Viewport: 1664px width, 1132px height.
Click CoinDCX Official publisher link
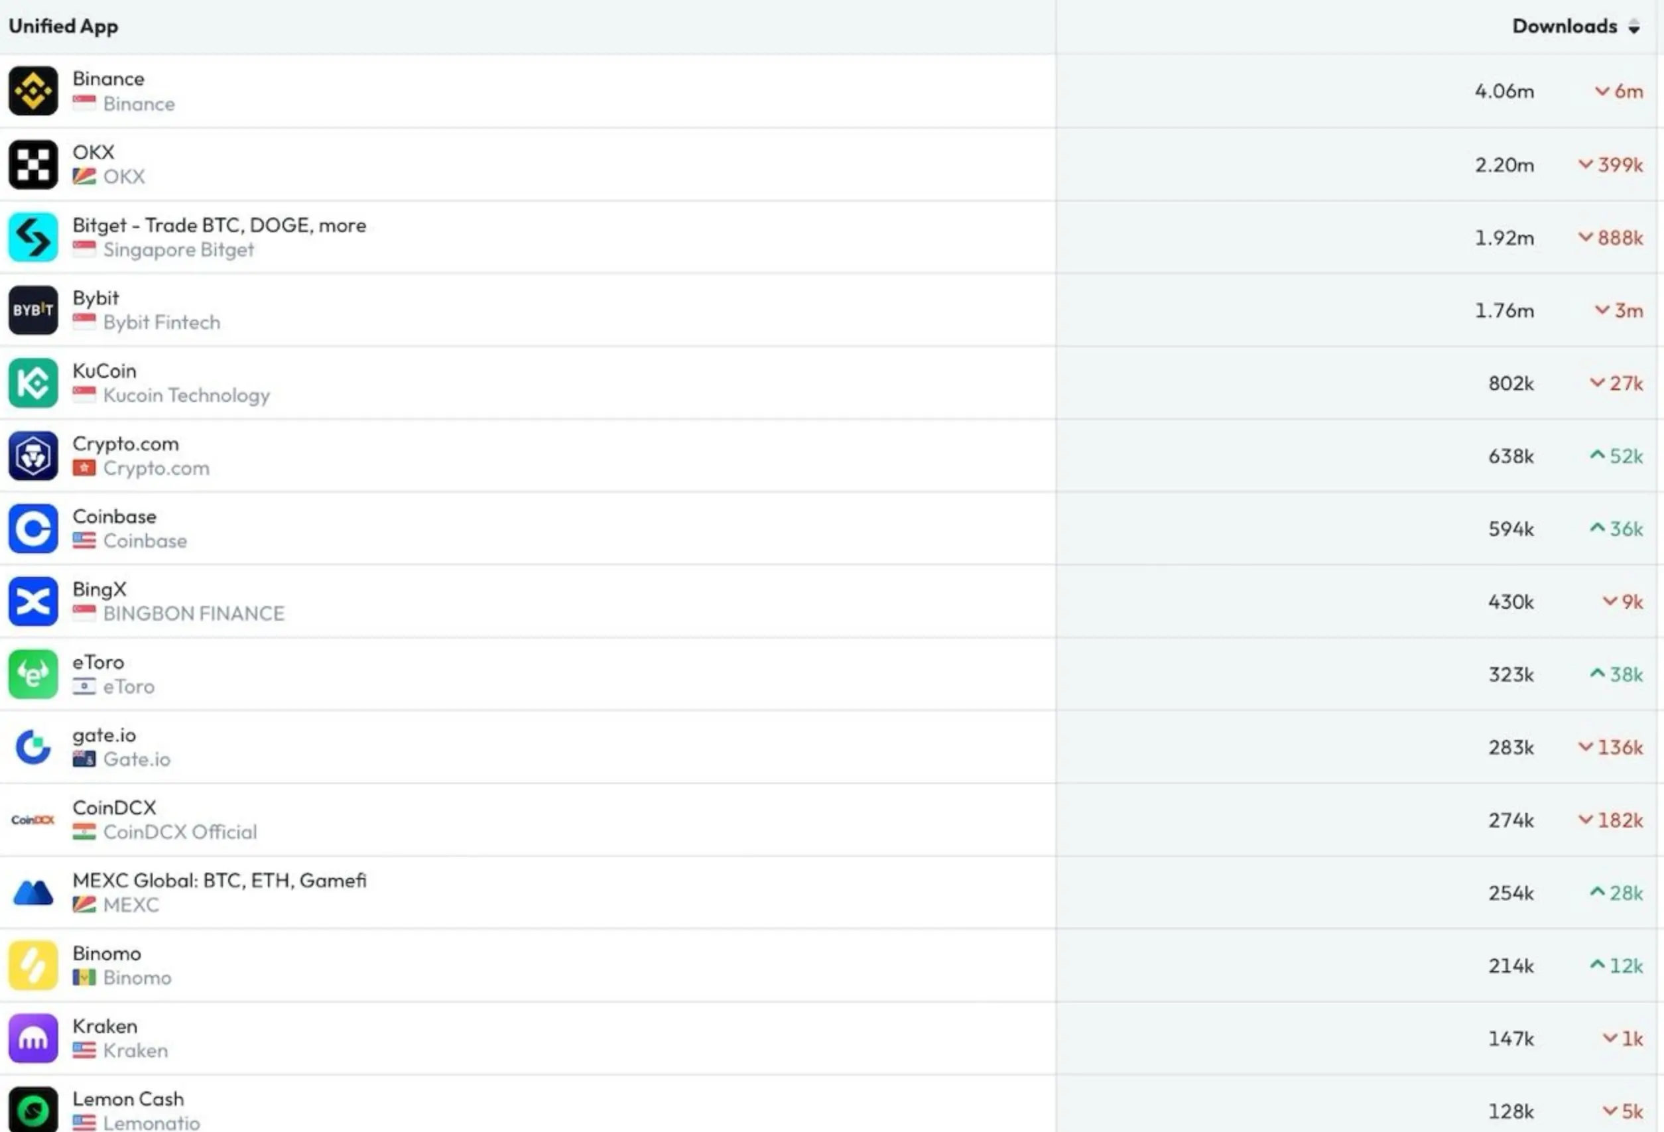click(x=180, y=832)
